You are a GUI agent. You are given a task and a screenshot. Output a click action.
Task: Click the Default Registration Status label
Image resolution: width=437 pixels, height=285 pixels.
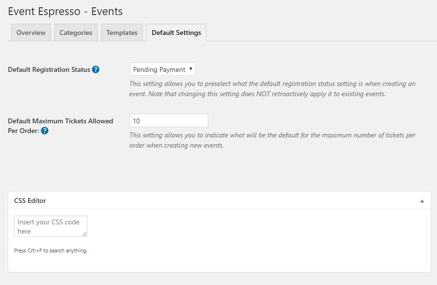pos(49,69)
